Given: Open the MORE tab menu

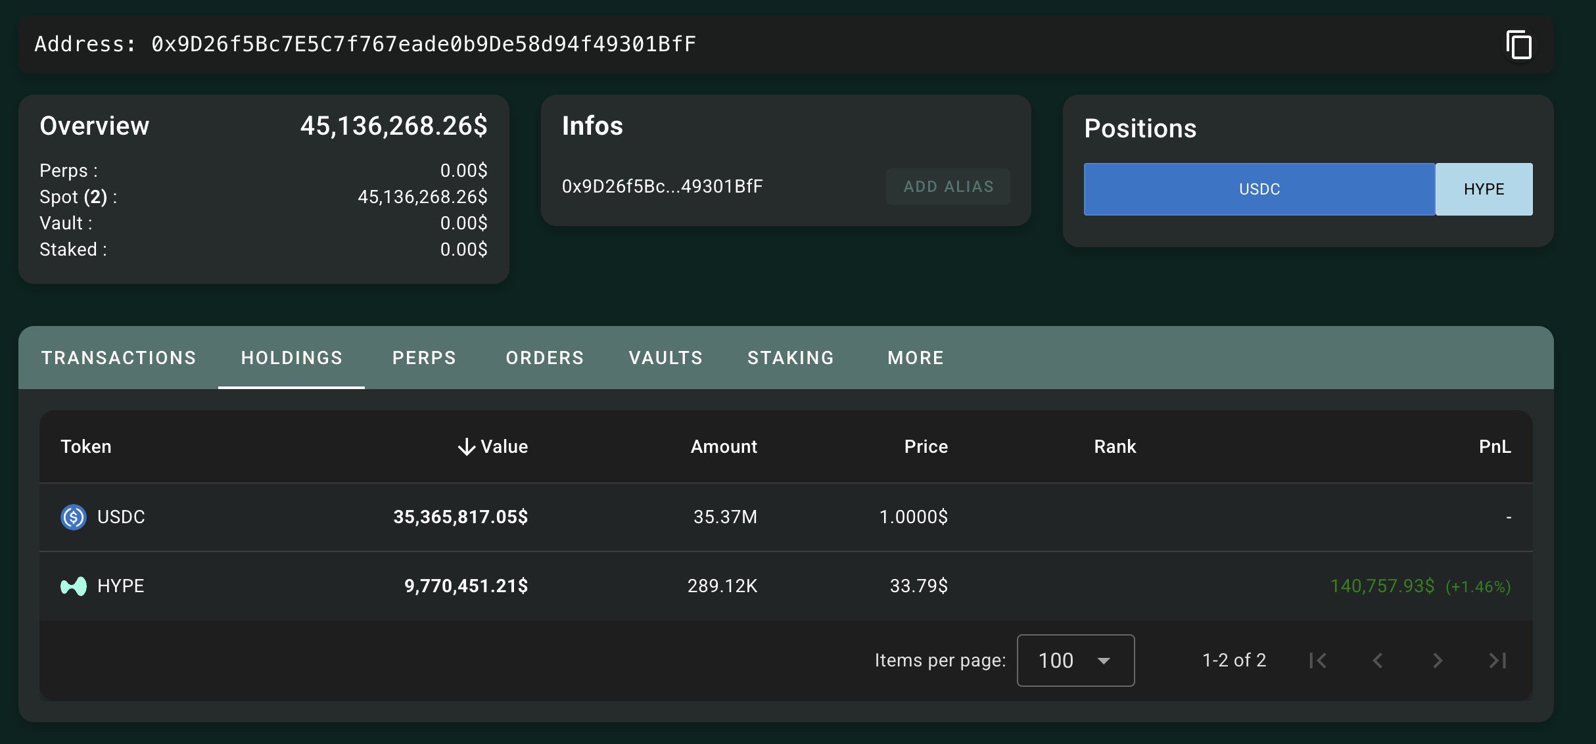Looking at the screenshot, I should (915, 358).
